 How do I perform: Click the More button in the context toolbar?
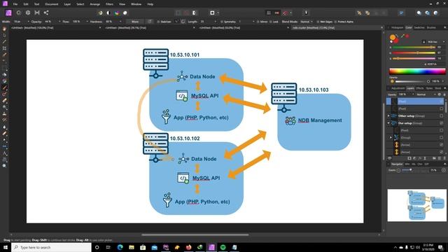(135, 22)
